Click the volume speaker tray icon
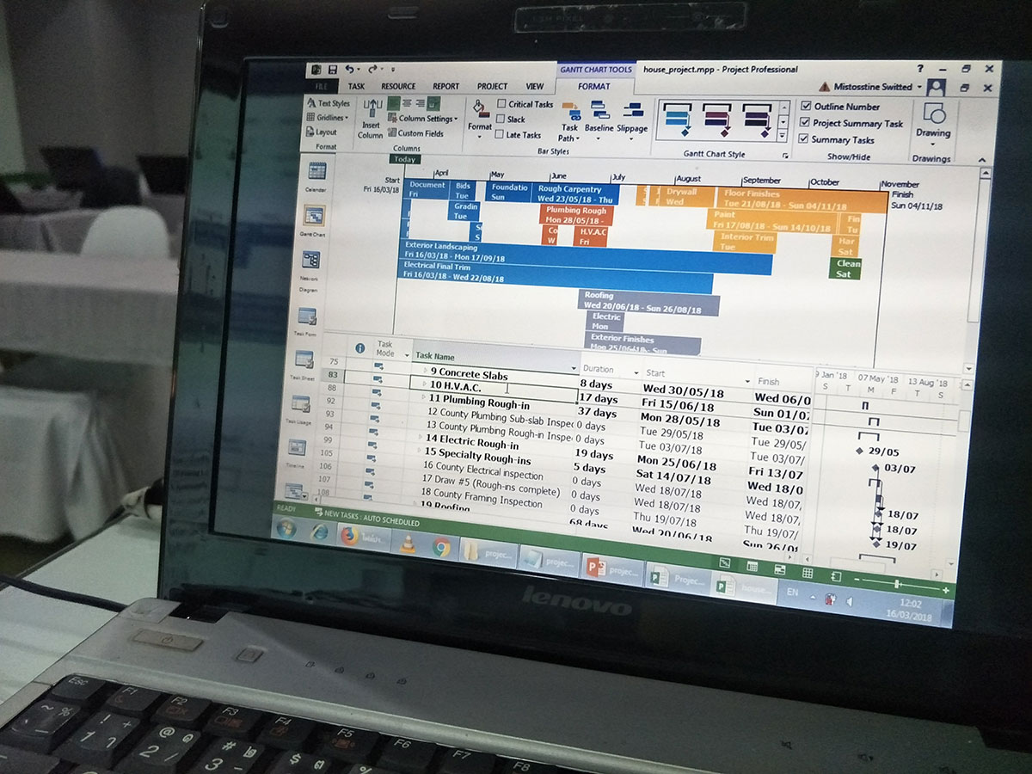This screenshot has height=774, width=1032. (850, 600)
